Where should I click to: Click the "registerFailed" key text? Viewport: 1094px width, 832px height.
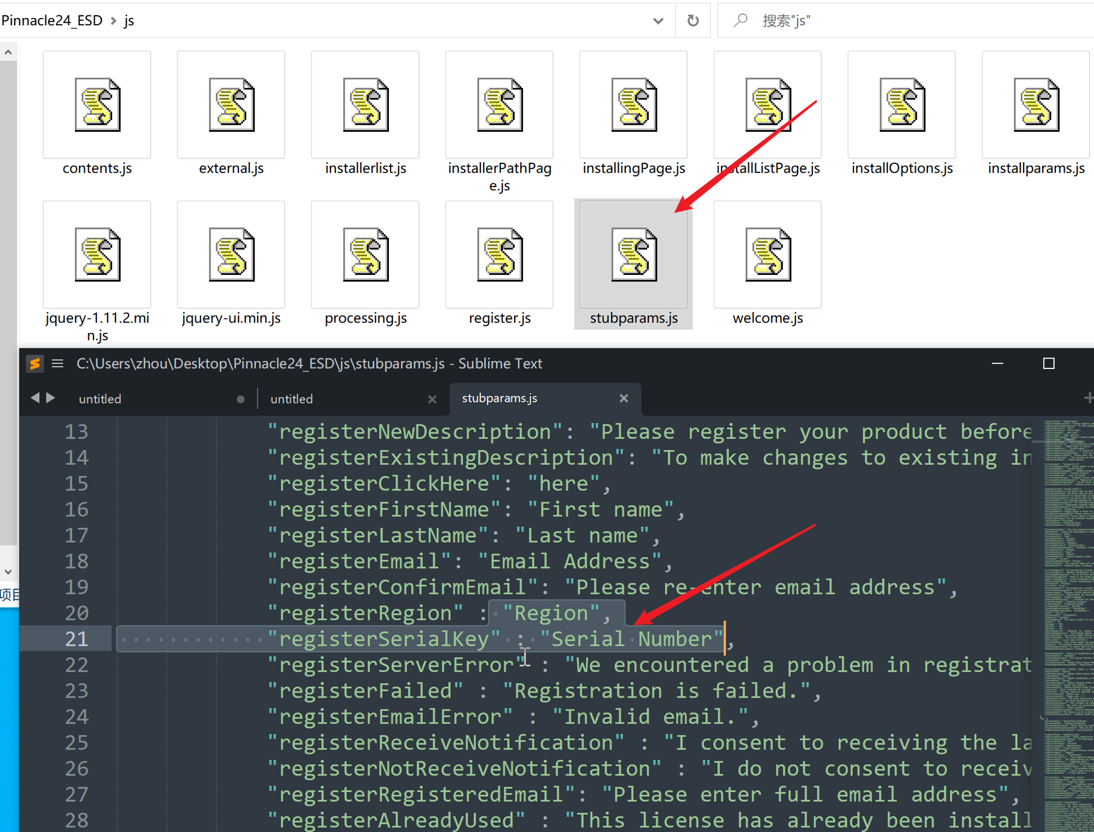pos(365,691)
